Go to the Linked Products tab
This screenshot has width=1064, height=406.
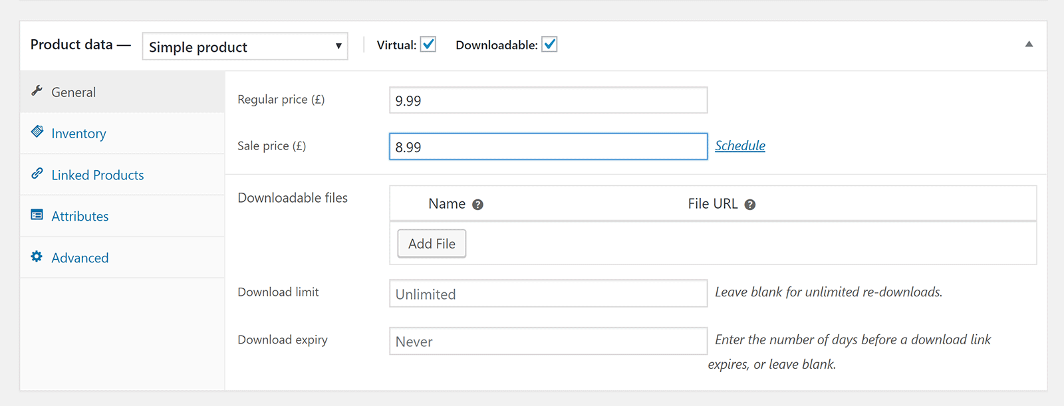click(122, 175)
